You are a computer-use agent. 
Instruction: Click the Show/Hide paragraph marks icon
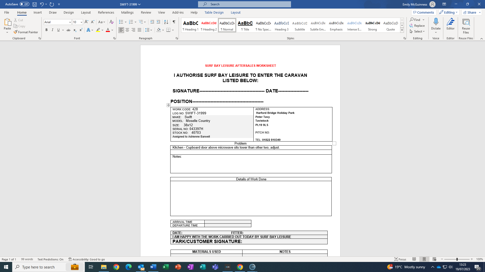(174, 22)
